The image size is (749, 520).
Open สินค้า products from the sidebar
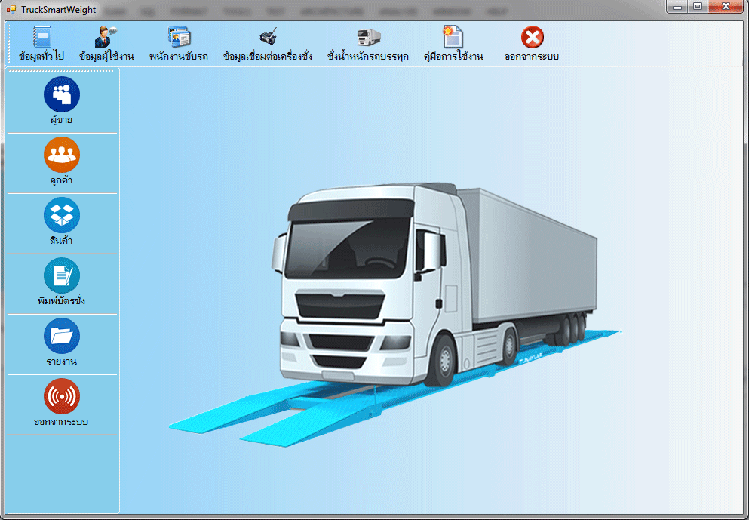coord(62,222)
